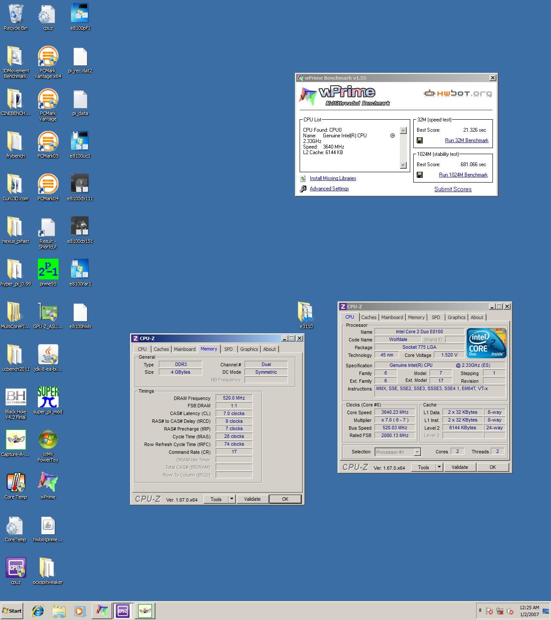This screenshot has width=551, height=620.
Task: Open Internet Explorer from the taskbar
Action: (x=38, y=611)
